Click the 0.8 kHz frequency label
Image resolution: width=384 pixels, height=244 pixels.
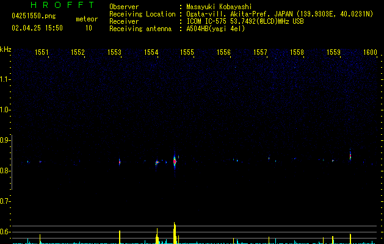pyautogui.click(x=5, y=171)
